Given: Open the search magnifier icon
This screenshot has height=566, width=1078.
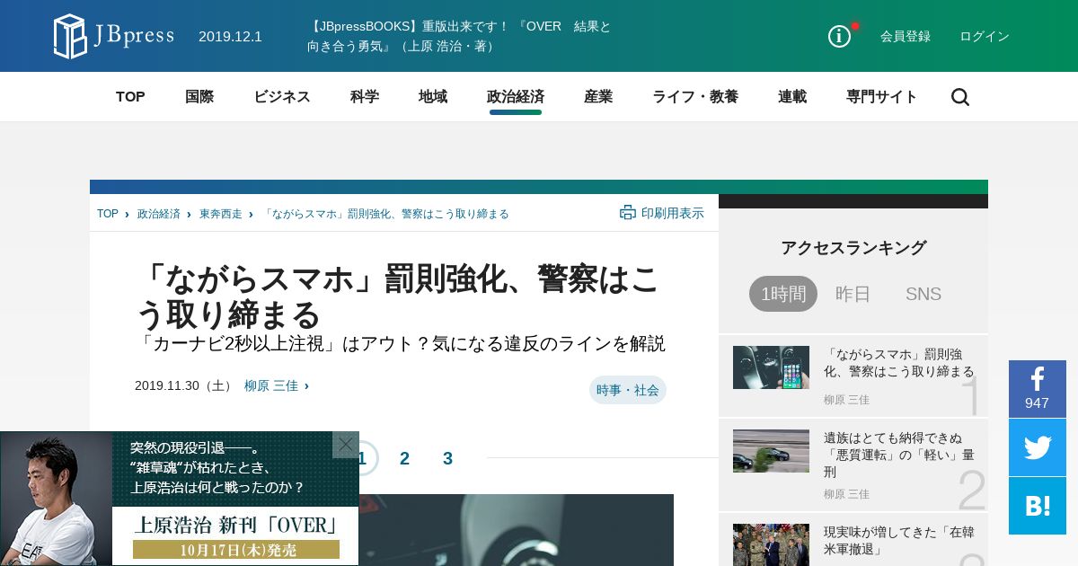Looking at the screenshot, I should click(x=960, y=97).
